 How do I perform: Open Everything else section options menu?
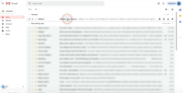click(x=172, y=24)
